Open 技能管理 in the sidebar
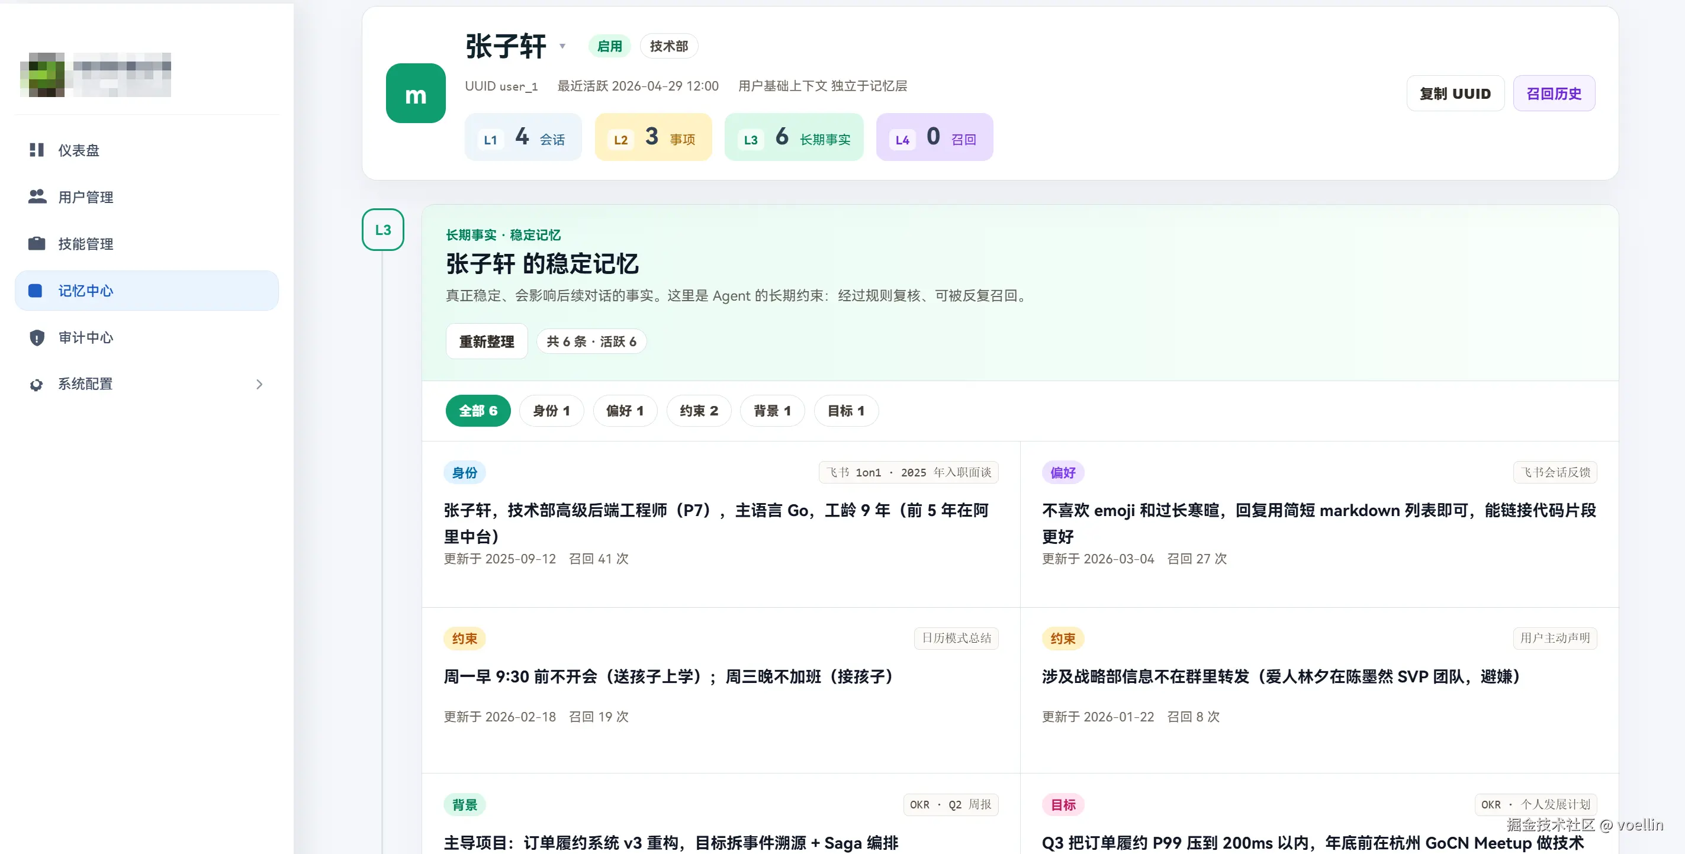 point(146,243)
